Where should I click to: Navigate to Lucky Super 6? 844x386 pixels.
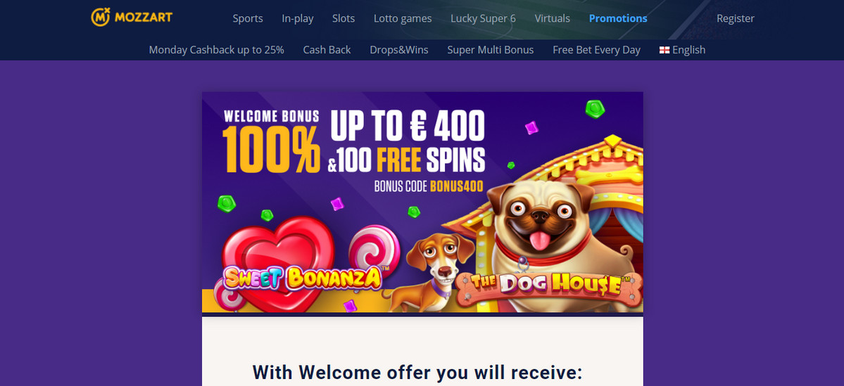[483, 18]
